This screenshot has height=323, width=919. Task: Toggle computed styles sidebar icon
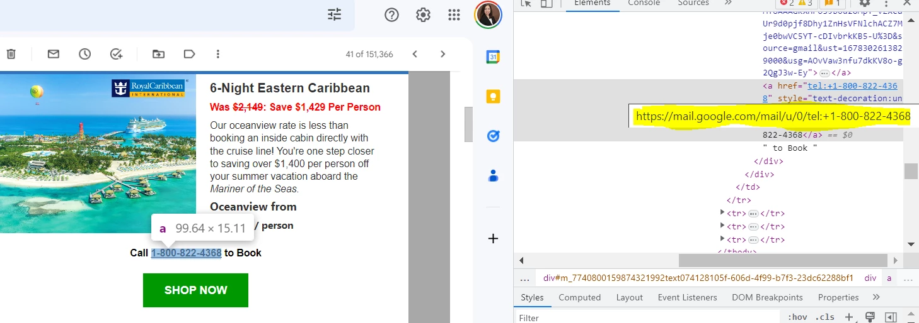[x=891, y=317]
